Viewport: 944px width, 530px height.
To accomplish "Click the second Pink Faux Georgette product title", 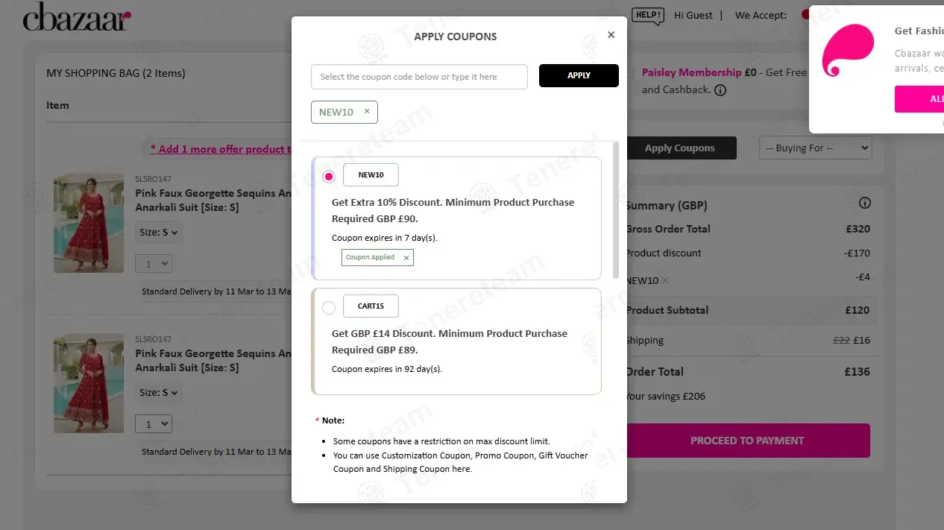I will (213, 360).
